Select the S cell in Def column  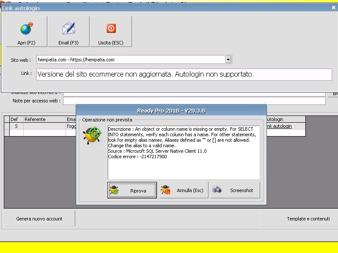[16, 126]
